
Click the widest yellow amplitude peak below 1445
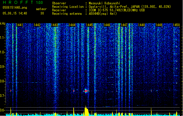(x=86, y=111)
